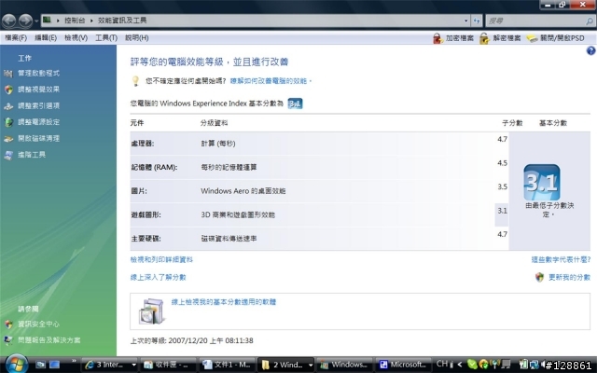This screenshot has height=373, width=597.
Task: Expand hidden tray icons with the chevron
Action: (x=460, y=365)
